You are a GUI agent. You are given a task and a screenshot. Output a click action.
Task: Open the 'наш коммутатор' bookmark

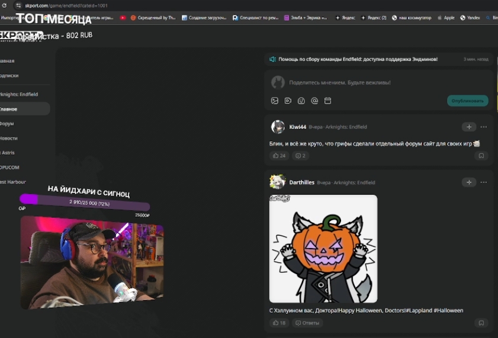412,18
